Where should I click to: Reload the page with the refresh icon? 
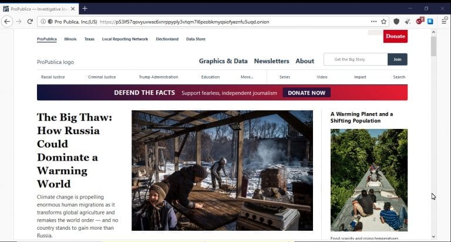[x=30, y=22]
